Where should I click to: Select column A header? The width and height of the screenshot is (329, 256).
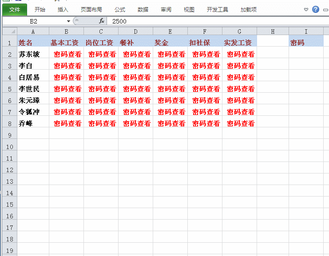point(33,32)
